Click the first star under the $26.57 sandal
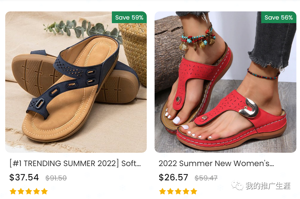Viewport: 300px width, 199px height. coord(162,191)
